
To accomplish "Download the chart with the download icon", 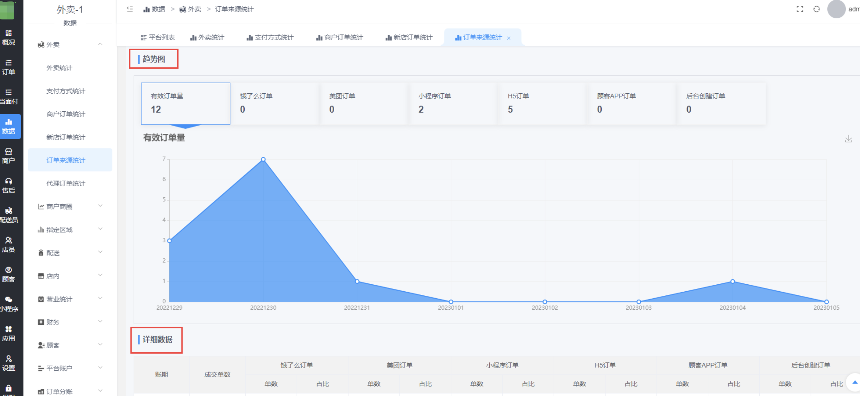I will click(x=848, y=139).
